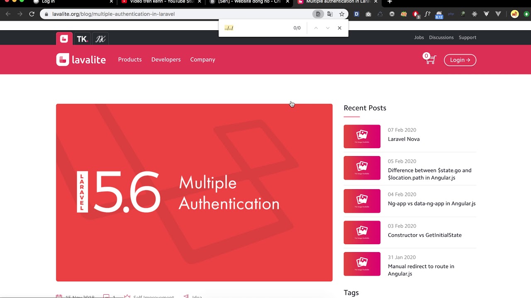
Task: Go to next find result arrow
Action: point(328,28)
